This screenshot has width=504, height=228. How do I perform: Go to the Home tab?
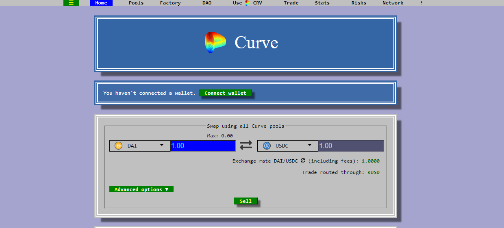click(x=101, y=3)
